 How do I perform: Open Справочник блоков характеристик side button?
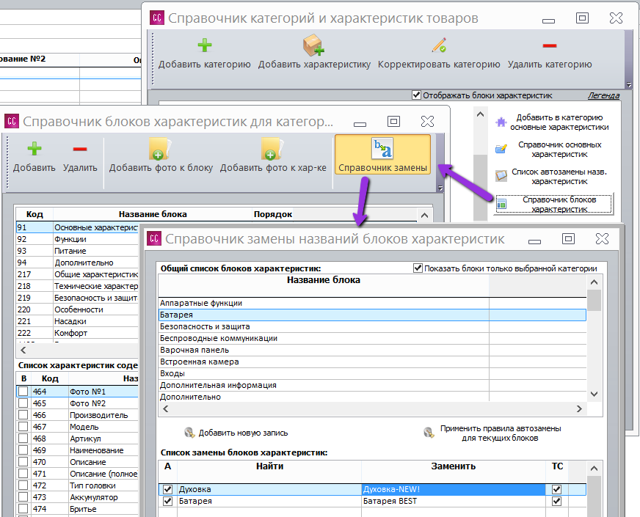[553, 204]
